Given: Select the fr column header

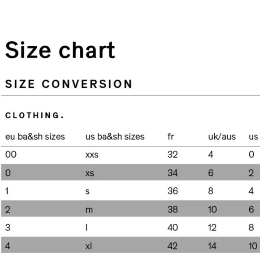Looking at the screenshot, I should coord(171,137).
